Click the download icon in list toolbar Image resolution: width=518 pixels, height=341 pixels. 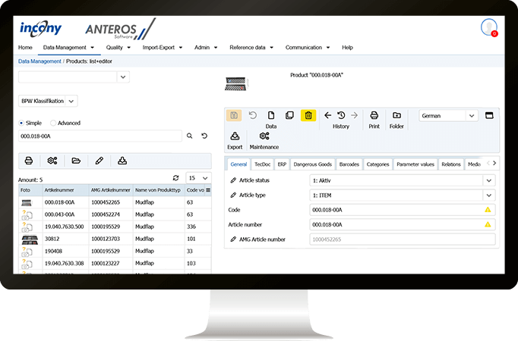pyautogui.click(x=122, y=161)
